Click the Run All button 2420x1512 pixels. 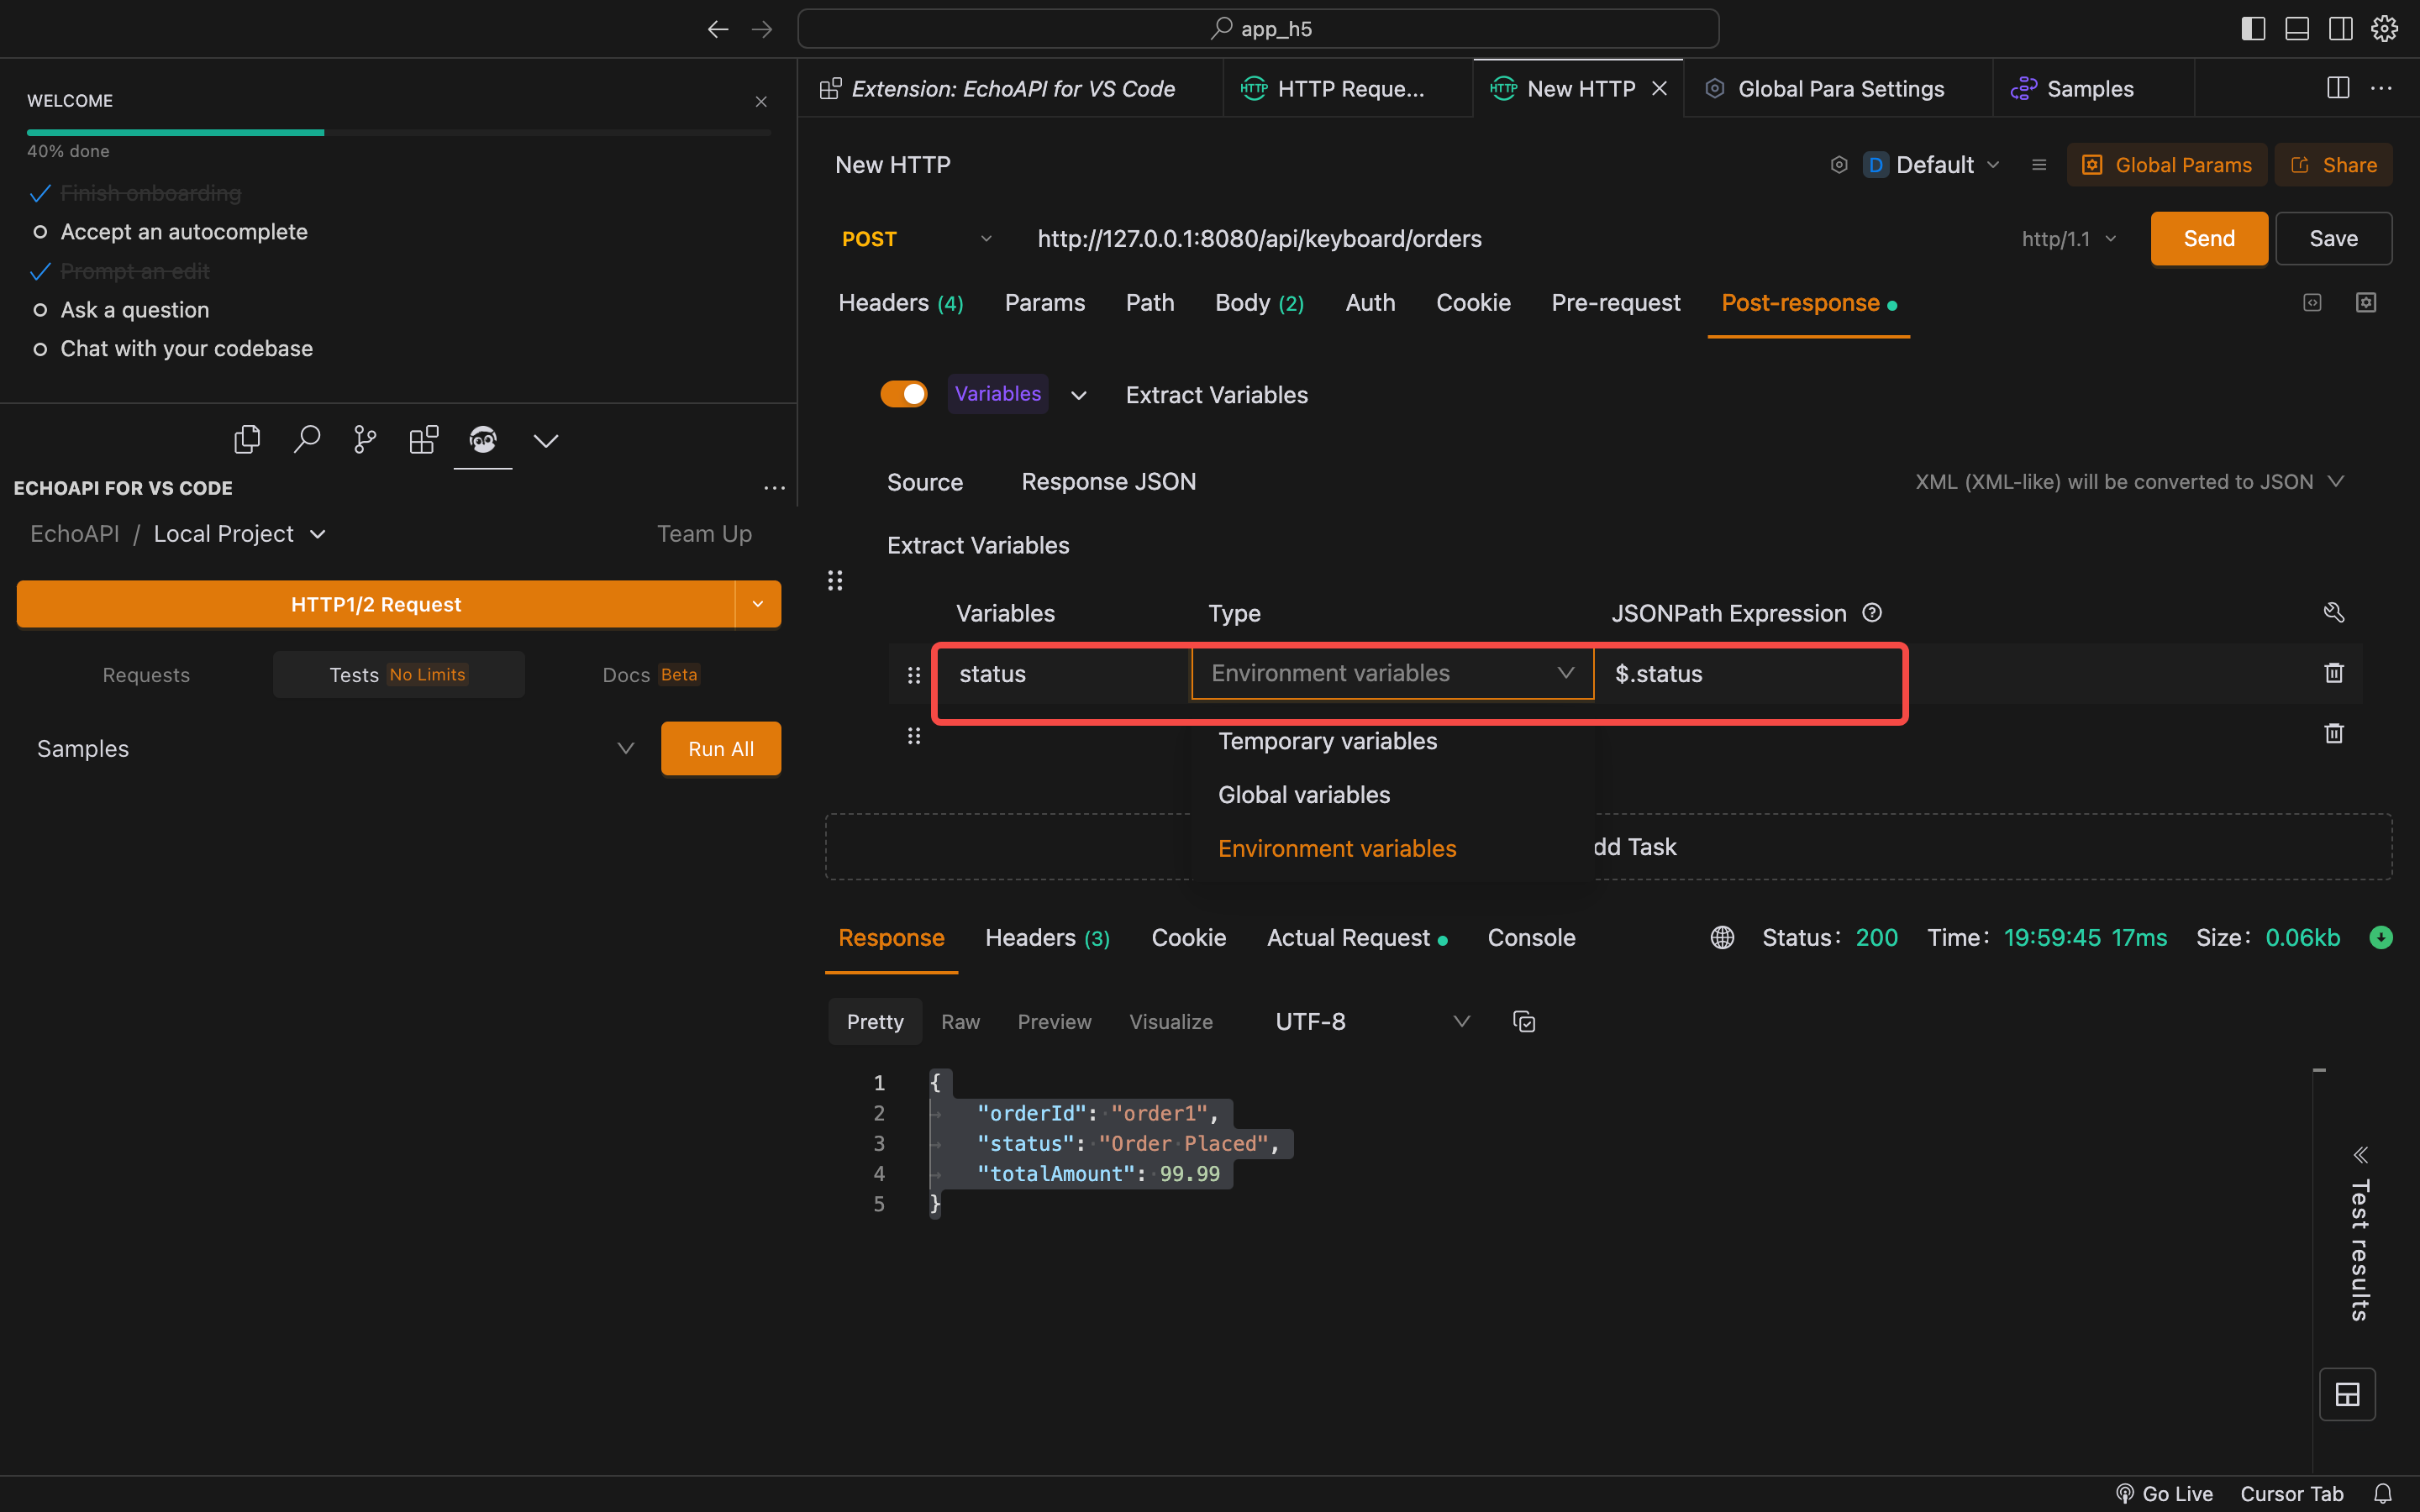pos(720,748)
